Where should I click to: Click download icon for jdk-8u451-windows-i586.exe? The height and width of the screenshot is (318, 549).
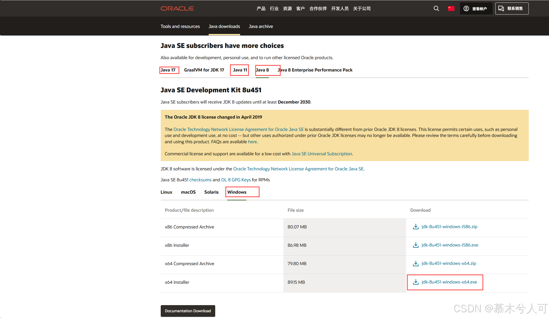click(x=416, y=245)
